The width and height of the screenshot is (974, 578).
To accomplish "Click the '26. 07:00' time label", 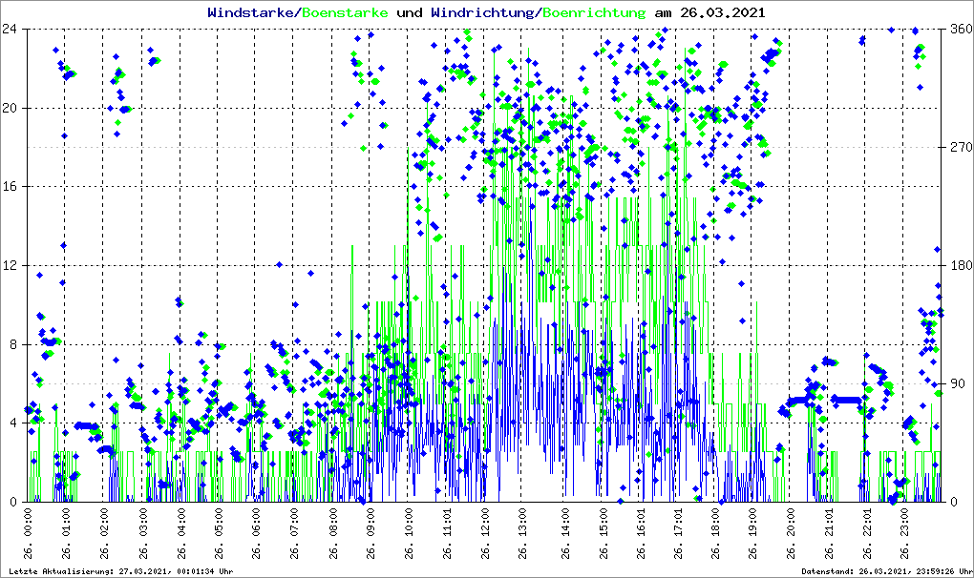I will tap(294, 534).
